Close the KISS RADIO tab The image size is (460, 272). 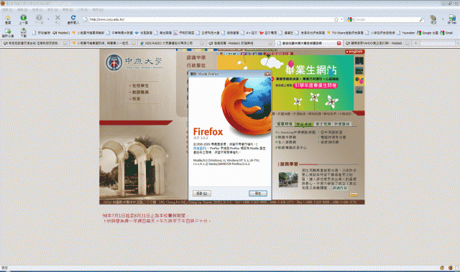202,43
